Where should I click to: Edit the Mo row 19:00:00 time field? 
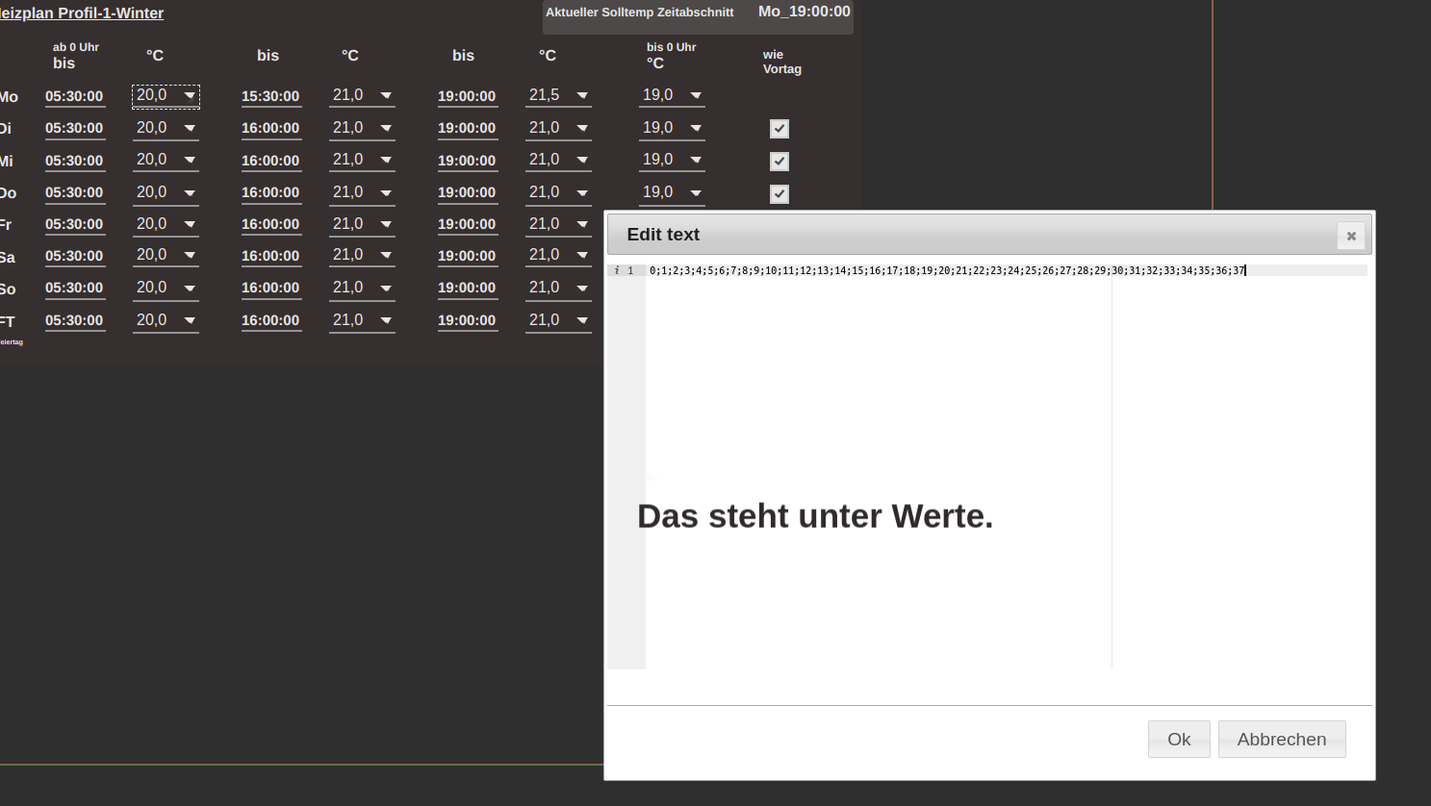[467, 97]
